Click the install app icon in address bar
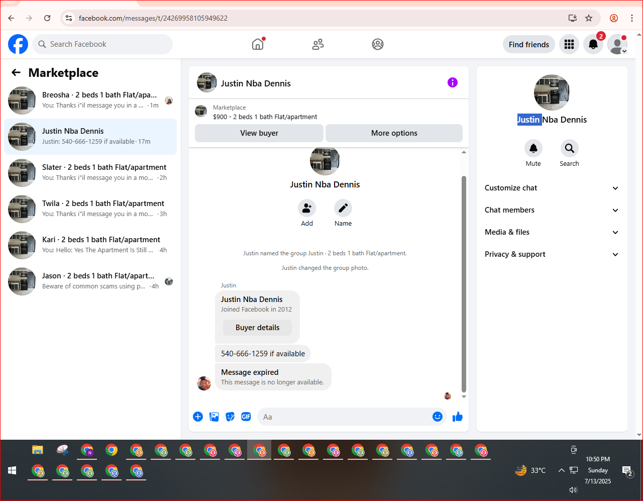Image resolution: width=643 pixels, height=501 pixels. pos(572,18)
